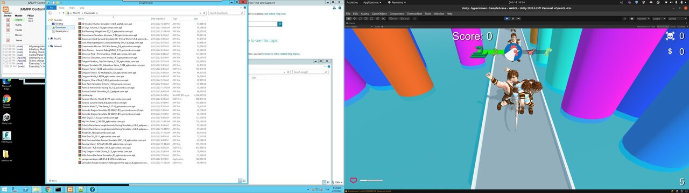Select Downloads in Explorer sidebar
689x193 pixels.
(61, 27)
